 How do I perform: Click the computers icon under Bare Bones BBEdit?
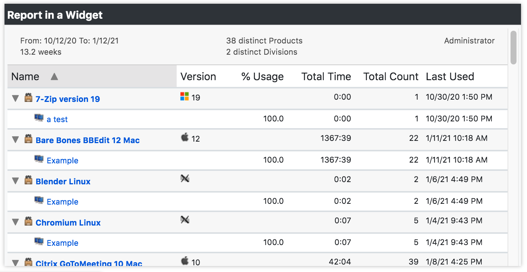pyautogui.click(x=39, y=159)
